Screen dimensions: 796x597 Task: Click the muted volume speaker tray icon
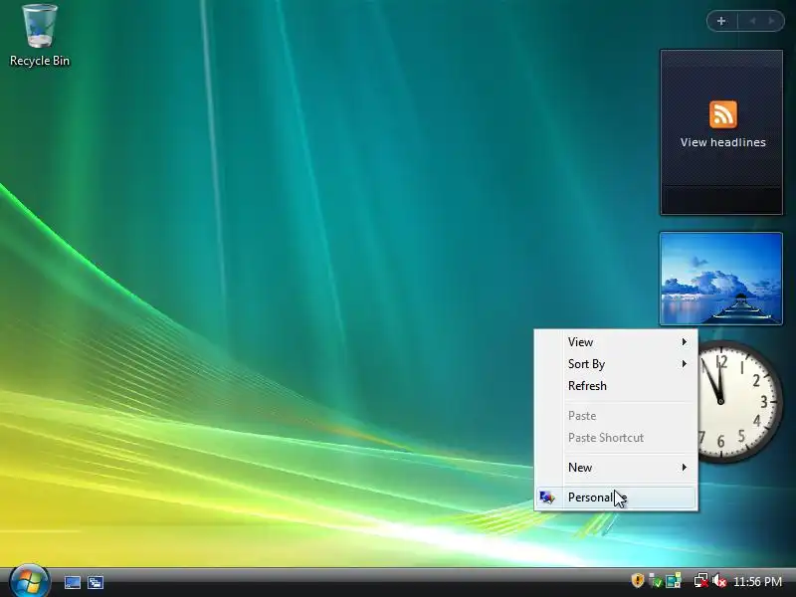(718, 581)
